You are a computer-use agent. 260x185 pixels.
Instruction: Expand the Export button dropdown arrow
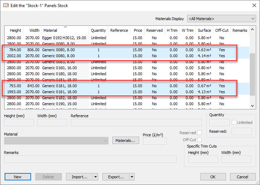pos(132,177)
